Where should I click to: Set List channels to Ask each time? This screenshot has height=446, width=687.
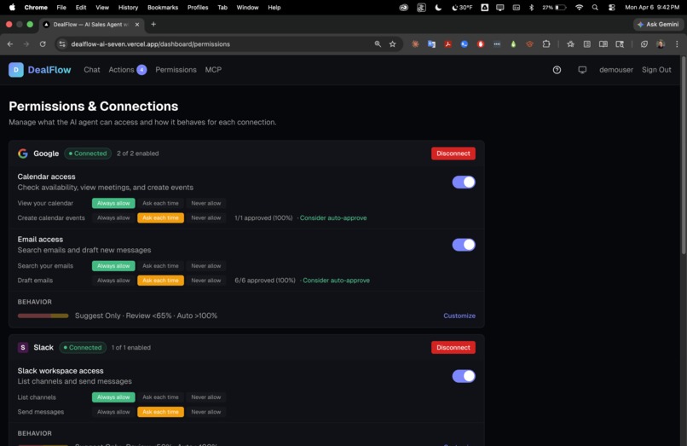click(160, 397)
